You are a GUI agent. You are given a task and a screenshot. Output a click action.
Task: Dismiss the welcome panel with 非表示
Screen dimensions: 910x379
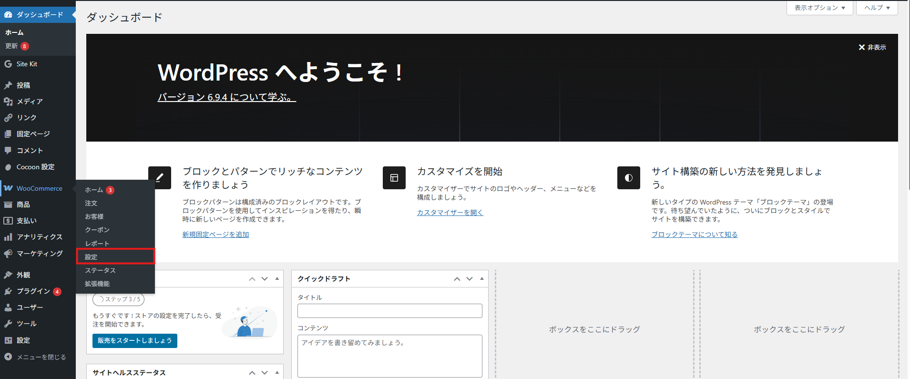(x=872, y=47)
